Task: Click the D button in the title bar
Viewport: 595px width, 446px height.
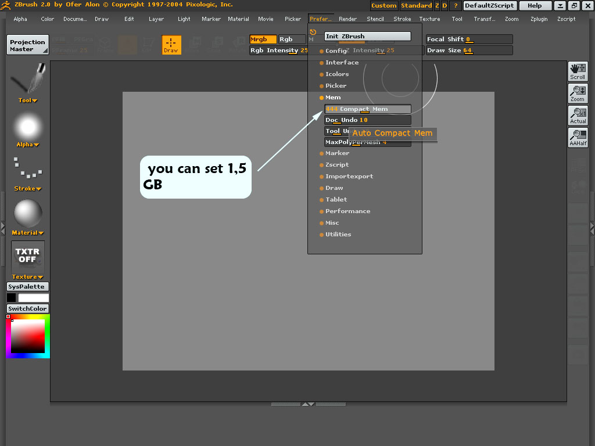Action: pyautogui.click(x=445, y=6)
